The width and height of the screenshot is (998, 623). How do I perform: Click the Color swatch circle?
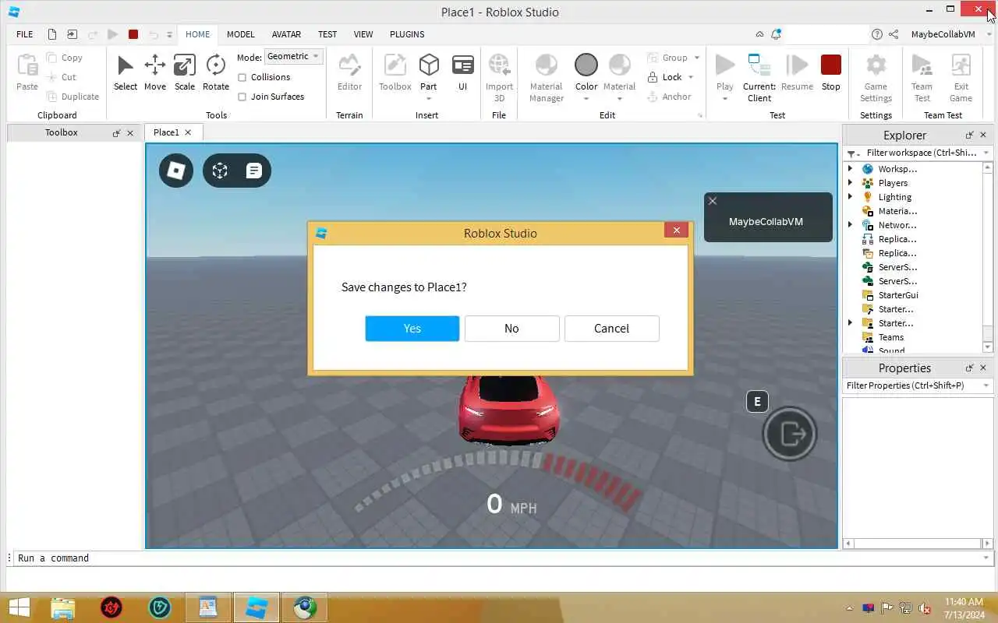pyautogui.click(x=586, y=65)
